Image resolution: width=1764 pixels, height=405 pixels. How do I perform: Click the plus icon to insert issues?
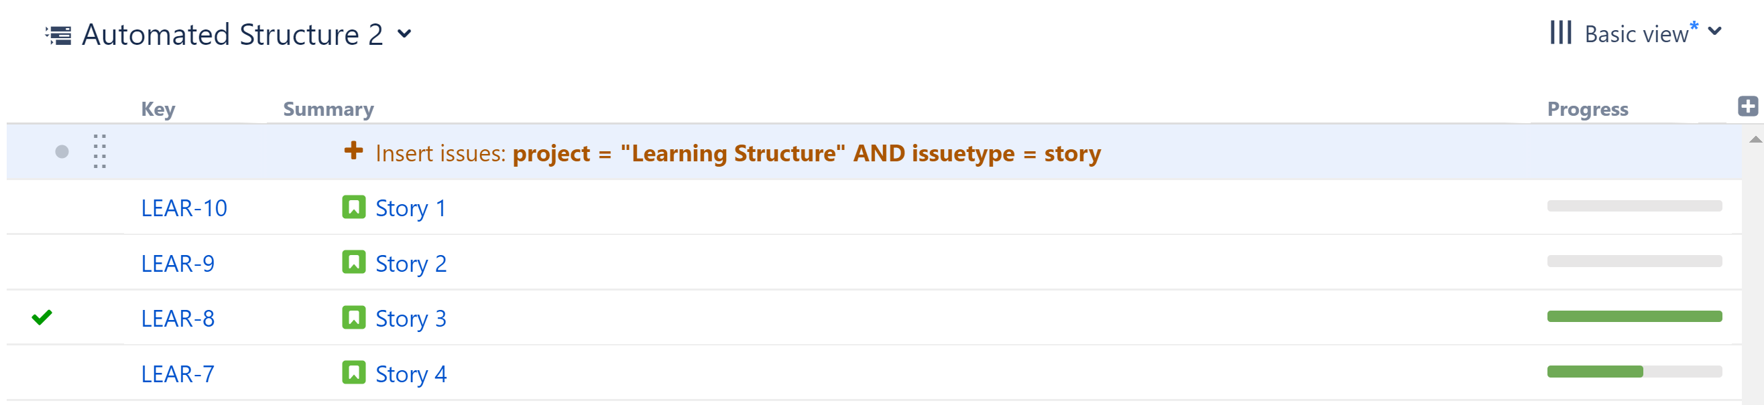pos(353,152)
